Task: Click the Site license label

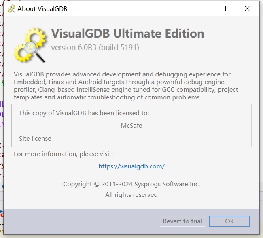Action: [35, 139]
